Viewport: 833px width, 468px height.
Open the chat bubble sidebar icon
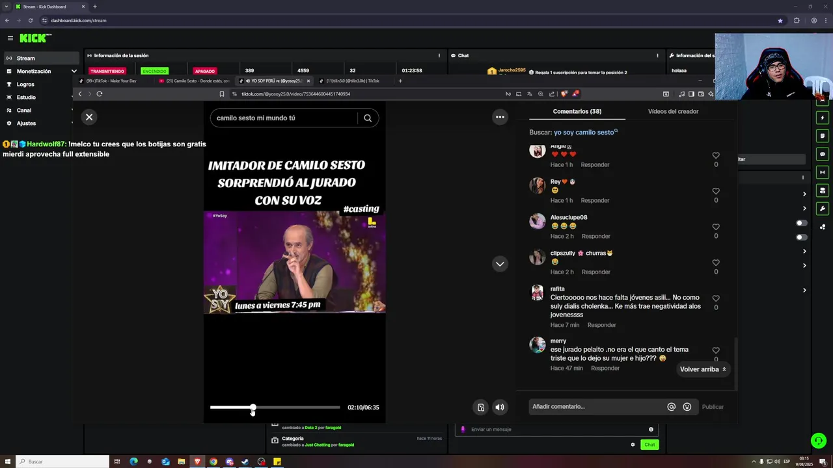[823, 154]
